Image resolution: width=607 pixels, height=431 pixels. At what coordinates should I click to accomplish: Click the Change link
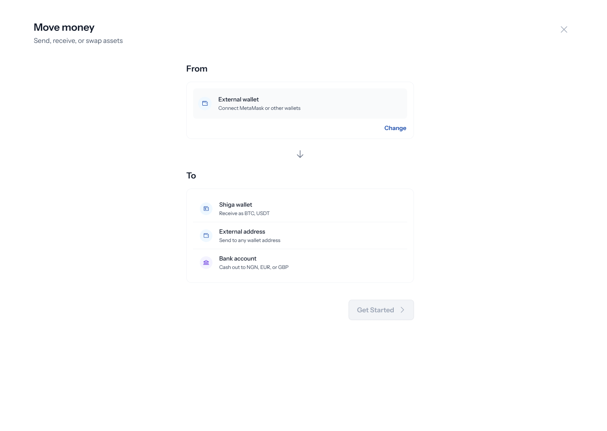point(395,128)
